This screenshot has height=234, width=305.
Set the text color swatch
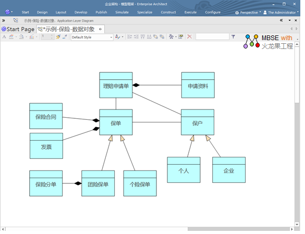[x=11, y=37]
